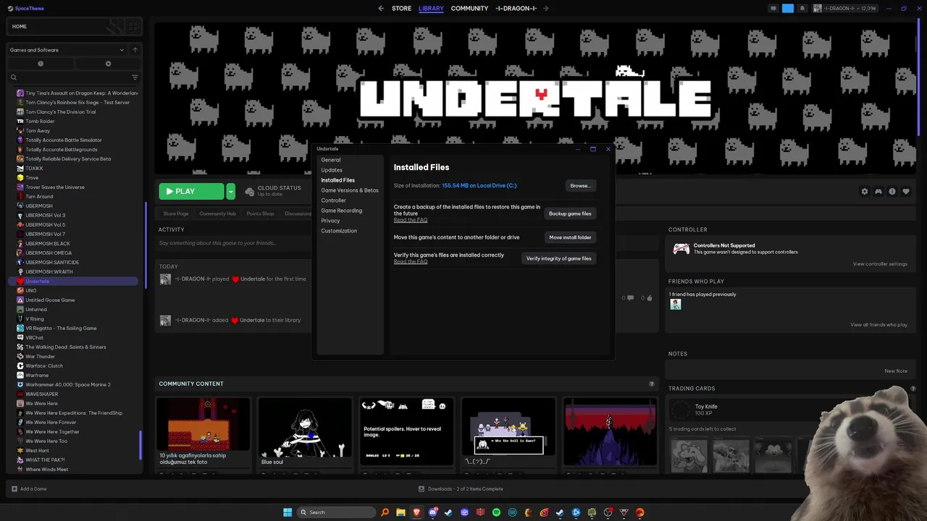
Task: Open friend avatar under Friends Who Play
Action: [676, 305]
